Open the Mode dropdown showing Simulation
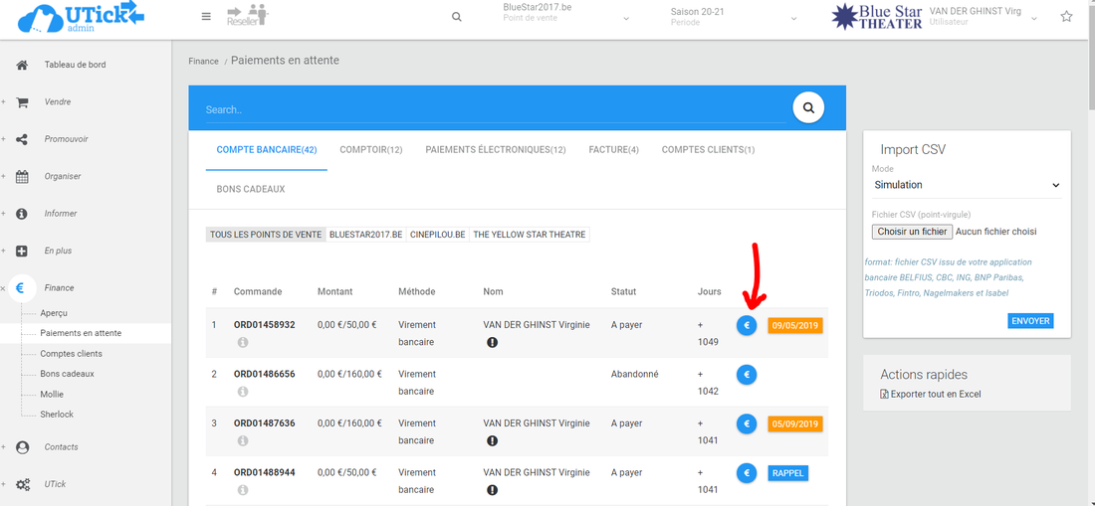Image resolution: width=1095 pixels, height=506 pixels. (x=966, y=185)
